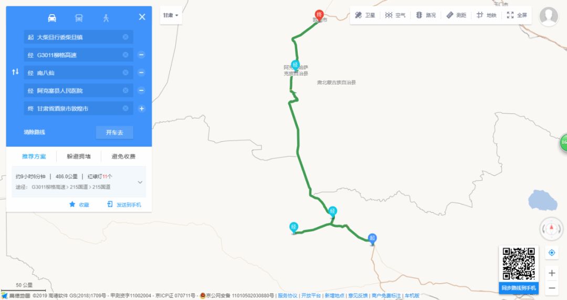Open the 甘肃 city dropdown

(x=171, y=15)
